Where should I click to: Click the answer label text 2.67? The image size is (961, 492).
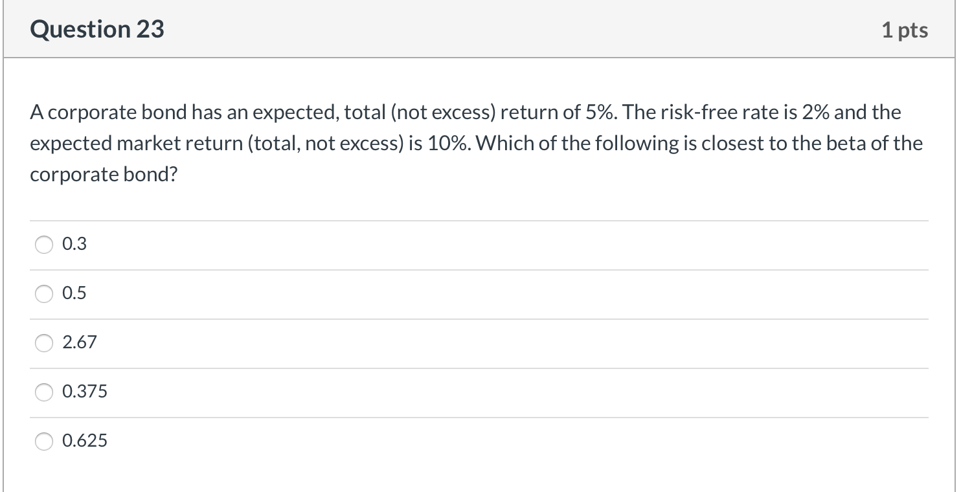[79, 343]
